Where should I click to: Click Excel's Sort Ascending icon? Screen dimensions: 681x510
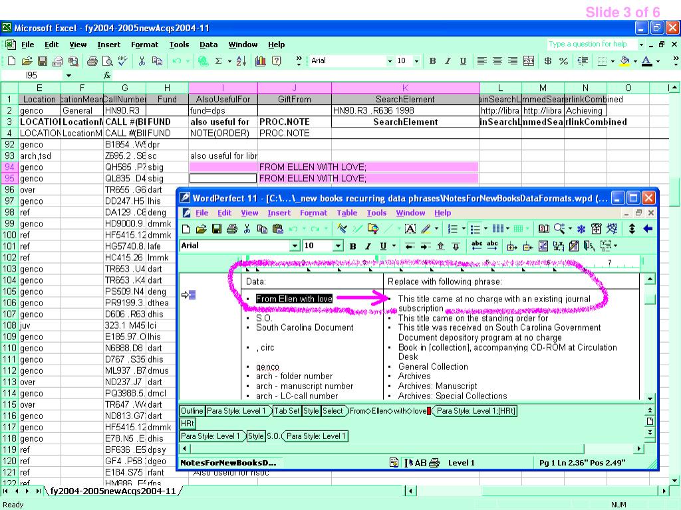(x=241, y=61)
